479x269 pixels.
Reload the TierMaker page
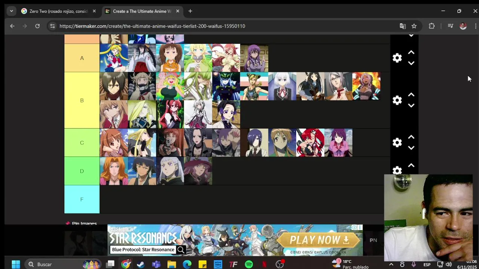click(37, 26)
